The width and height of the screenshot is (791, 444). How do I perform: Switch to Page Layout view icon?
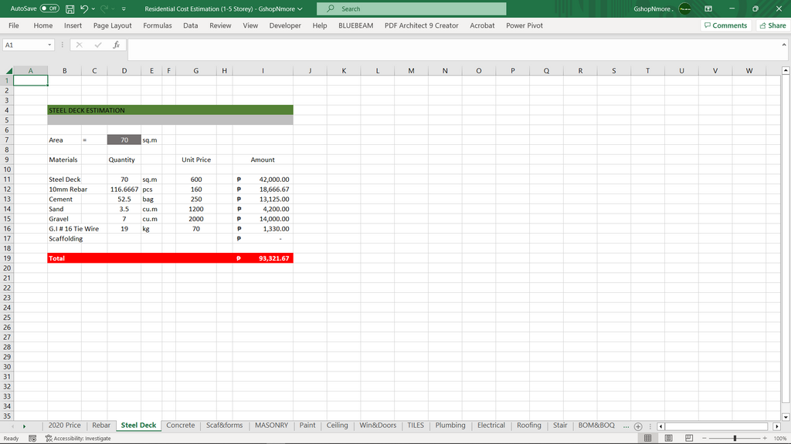pyautogui.click(x=668, y=439)
